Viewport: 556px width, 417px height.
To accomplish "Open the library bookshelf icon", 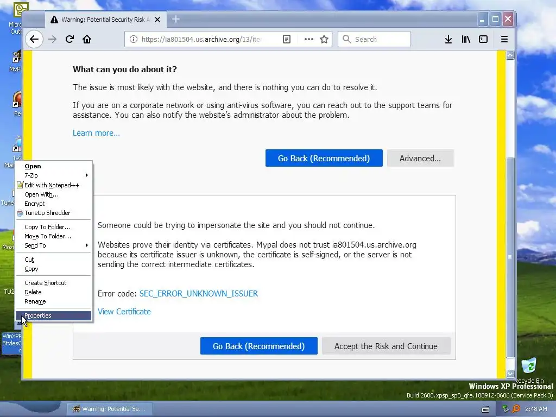I will (465, 39).
